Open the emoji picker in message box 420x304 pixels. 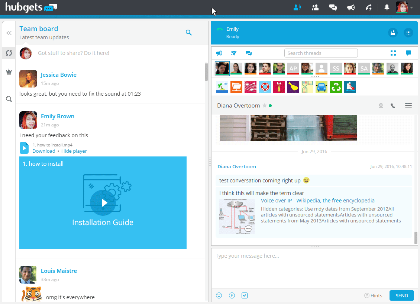click(x=219, y=295)
